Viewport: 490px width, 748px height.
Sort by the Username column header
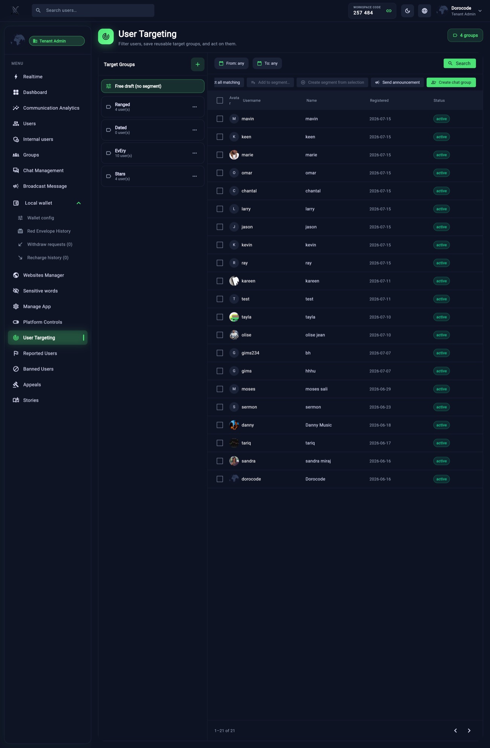252,101
